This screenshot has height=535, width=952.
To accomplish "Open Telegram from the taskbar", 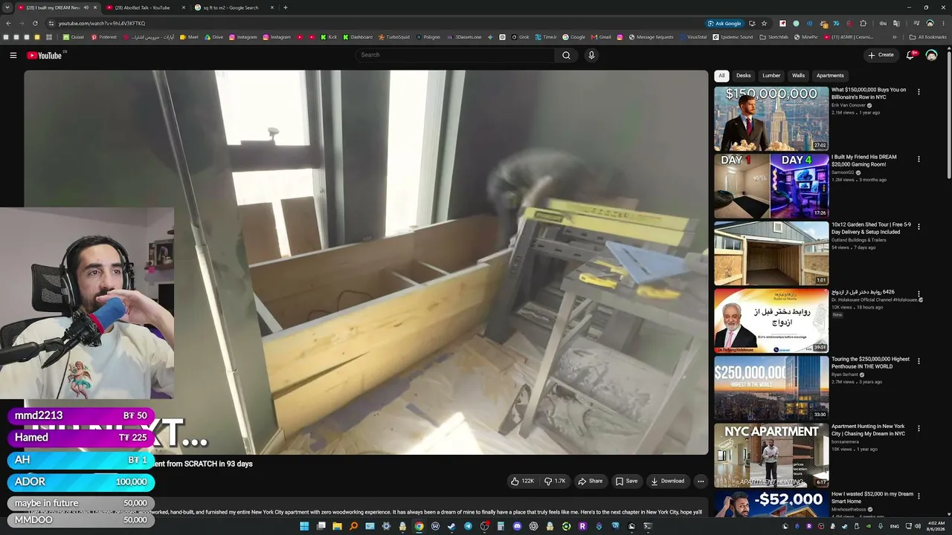I will (468, 526).
